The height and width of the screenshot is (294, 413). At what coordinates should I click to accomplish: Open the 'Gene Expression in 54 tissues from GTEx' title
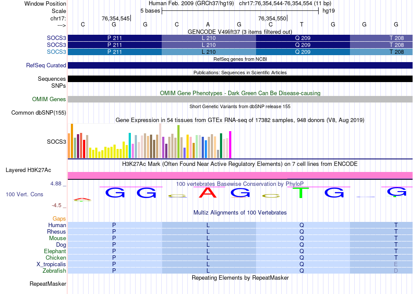point(240,120)
